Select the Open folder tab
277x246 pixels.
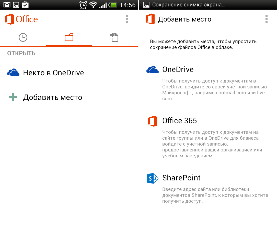tap(69, 37)
